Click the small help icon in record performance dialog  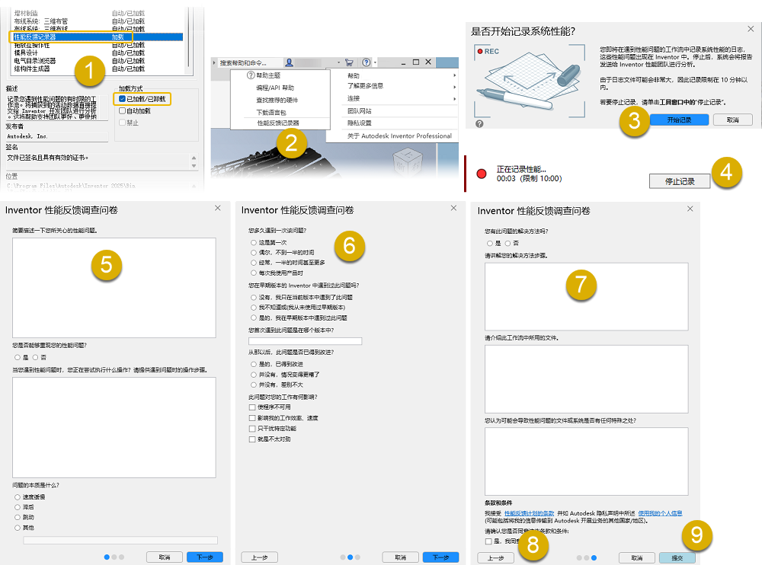pyautogui.click(x=479, y=123)
